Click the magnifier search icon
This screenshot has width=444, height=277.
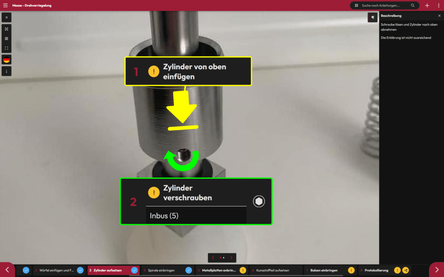[412, 6]
